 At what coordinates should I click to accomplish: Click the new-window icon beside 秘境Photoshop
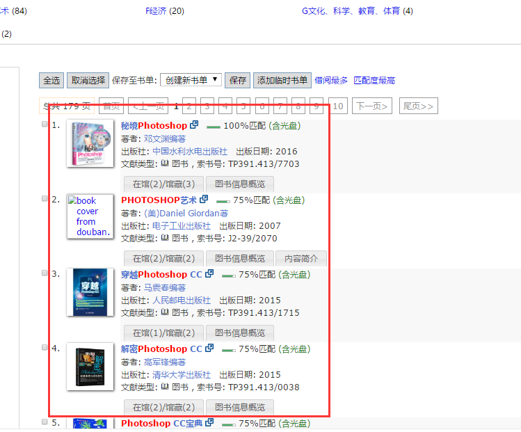tap(194, 125)
